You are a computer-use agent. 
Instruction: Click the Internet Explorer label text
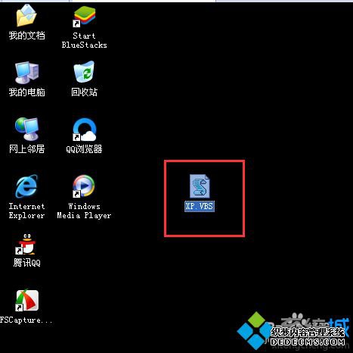(26, 211)
